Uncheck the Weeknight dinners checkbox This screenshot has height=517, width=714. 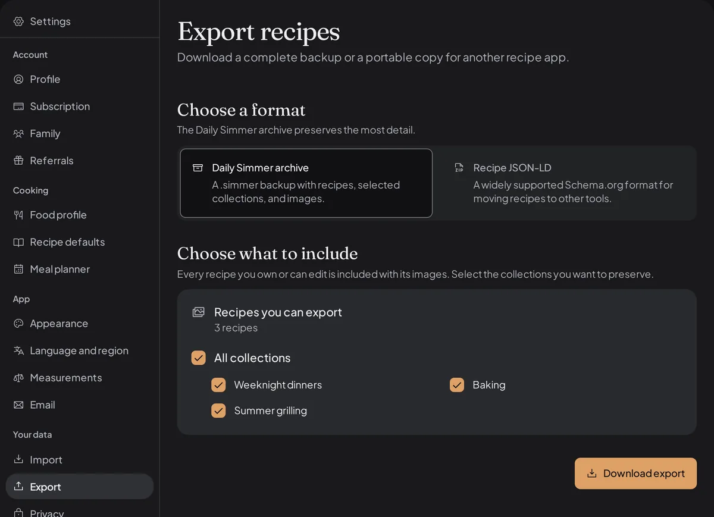(218, 385)
